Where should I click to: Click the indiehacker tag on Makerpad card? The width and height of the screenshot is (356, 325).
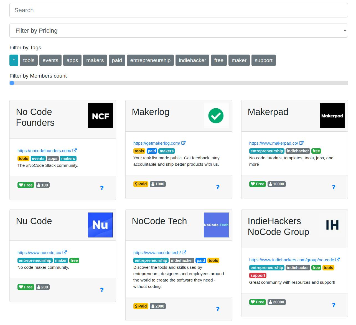(298, 151)
